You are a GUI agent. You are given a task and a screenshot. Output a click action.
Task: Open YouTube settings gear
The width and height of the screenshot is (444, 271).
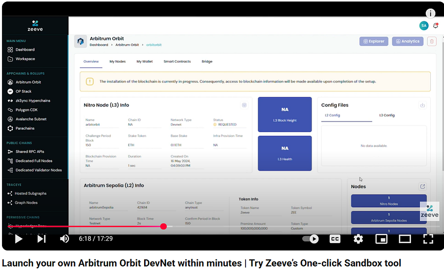click(x=358, y=239)
